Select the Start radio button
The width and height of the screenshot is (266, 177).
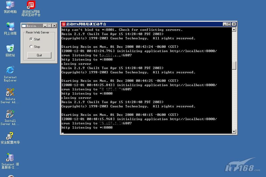click(x=31, y=39)
